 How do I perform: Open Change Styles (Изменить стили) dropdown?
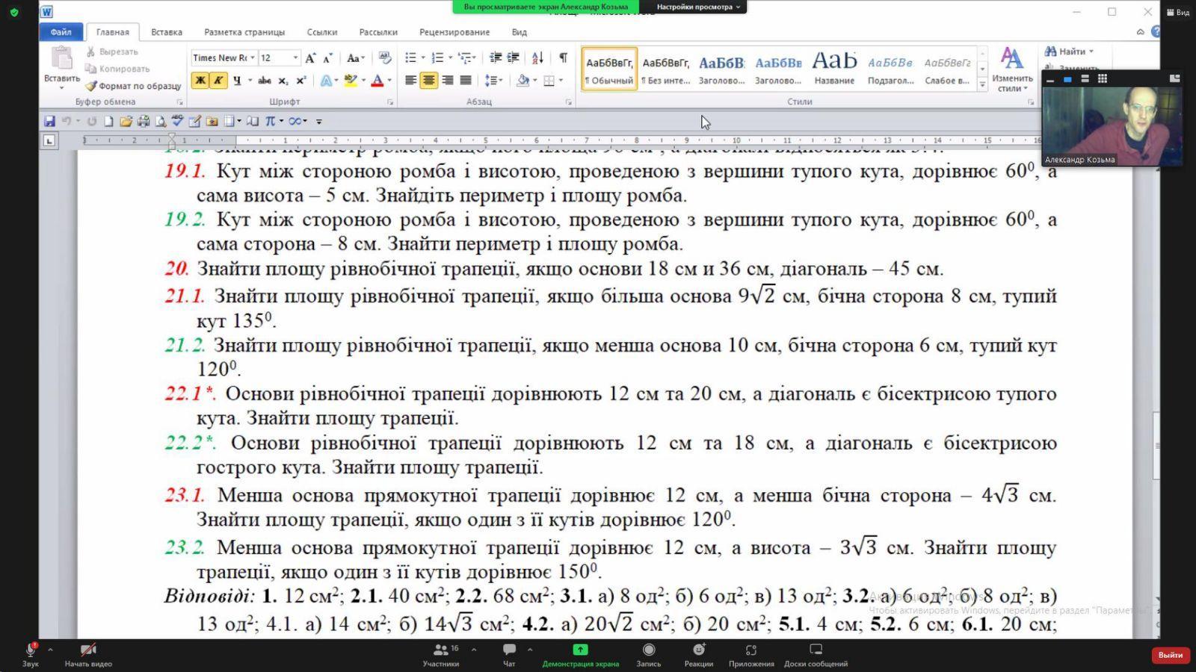tap(1012, 69)
